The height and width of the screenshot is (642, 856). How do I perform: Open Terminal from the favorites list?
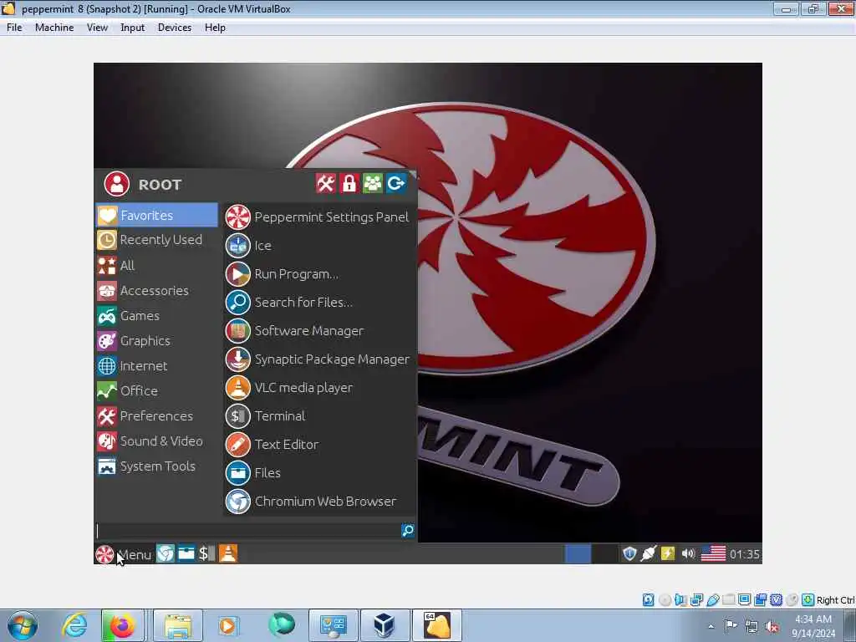pyautogui.click(x=265, y=416)
